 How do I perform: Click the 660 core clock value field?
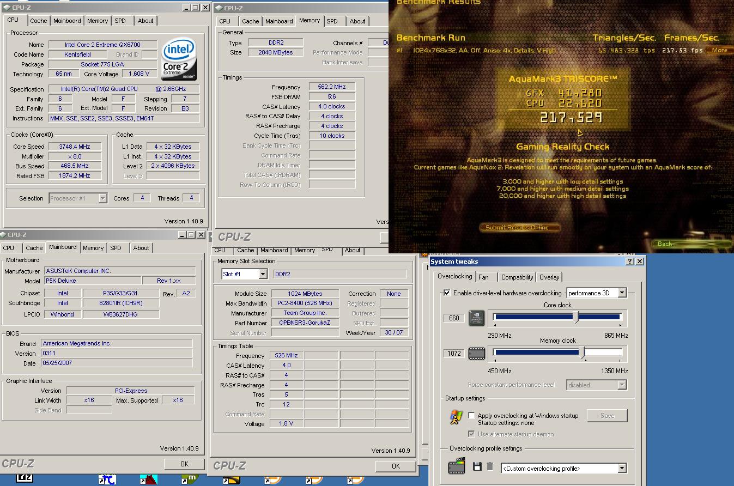tap(454, 318)
